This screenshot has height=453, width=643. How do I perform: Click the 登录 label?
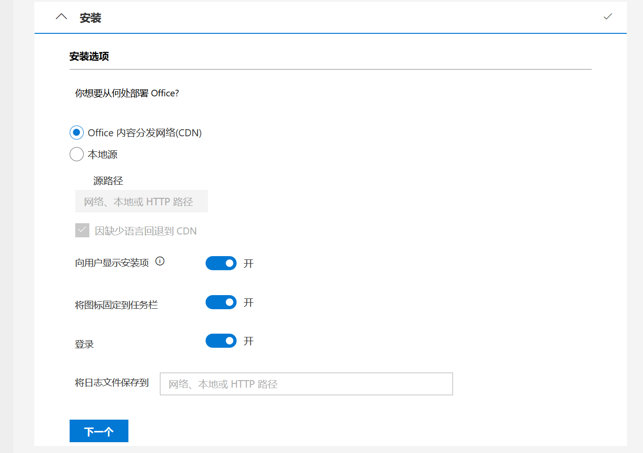click(x=84, y=344)
